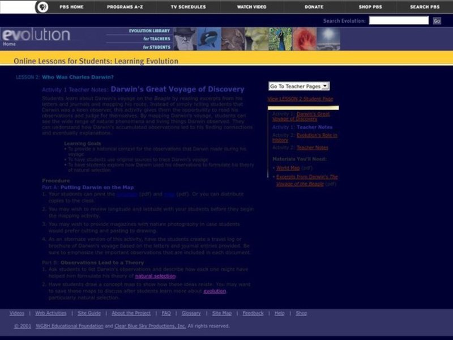Open the World Map pdf link
The image size is (453, 340).
[x=288, y=168]
